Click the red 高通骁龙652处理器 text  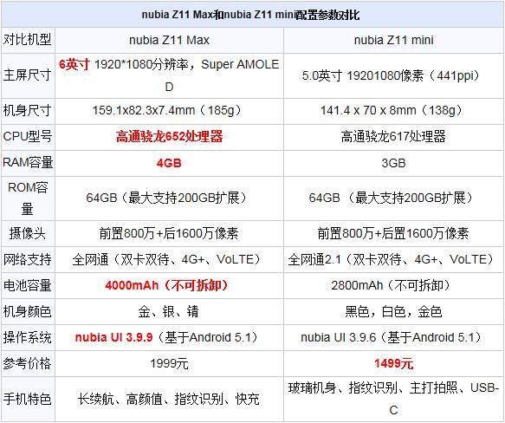(x=169, y=137)
